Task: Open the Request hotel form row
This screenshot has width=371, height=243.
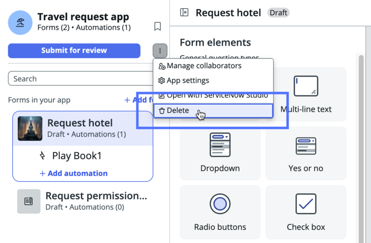Action: pyautogui.click(x=83, y=128)
